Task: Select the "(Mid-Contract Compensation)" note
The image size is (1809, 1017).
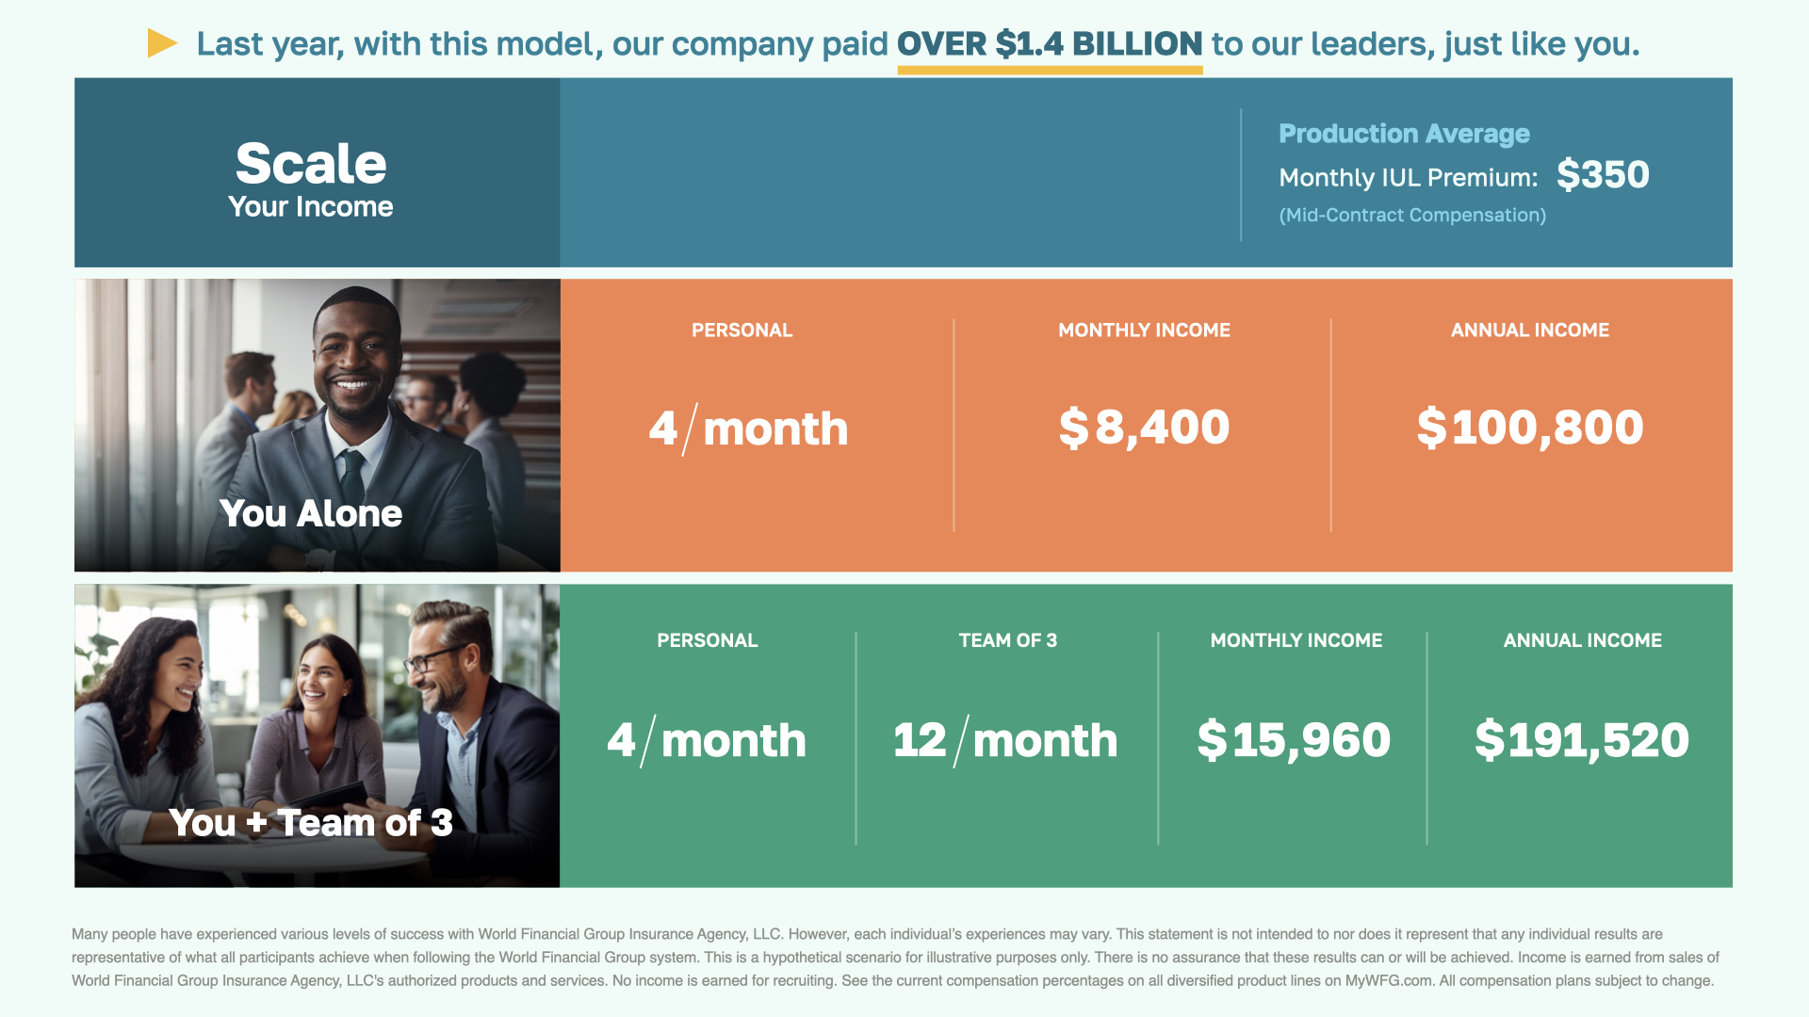Action: [1411, 216]
